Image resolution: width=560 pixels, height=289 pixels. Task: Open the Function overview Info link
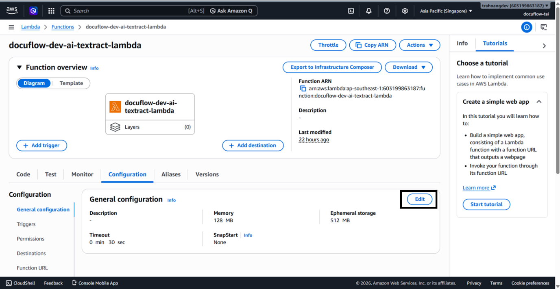point(94,68)
